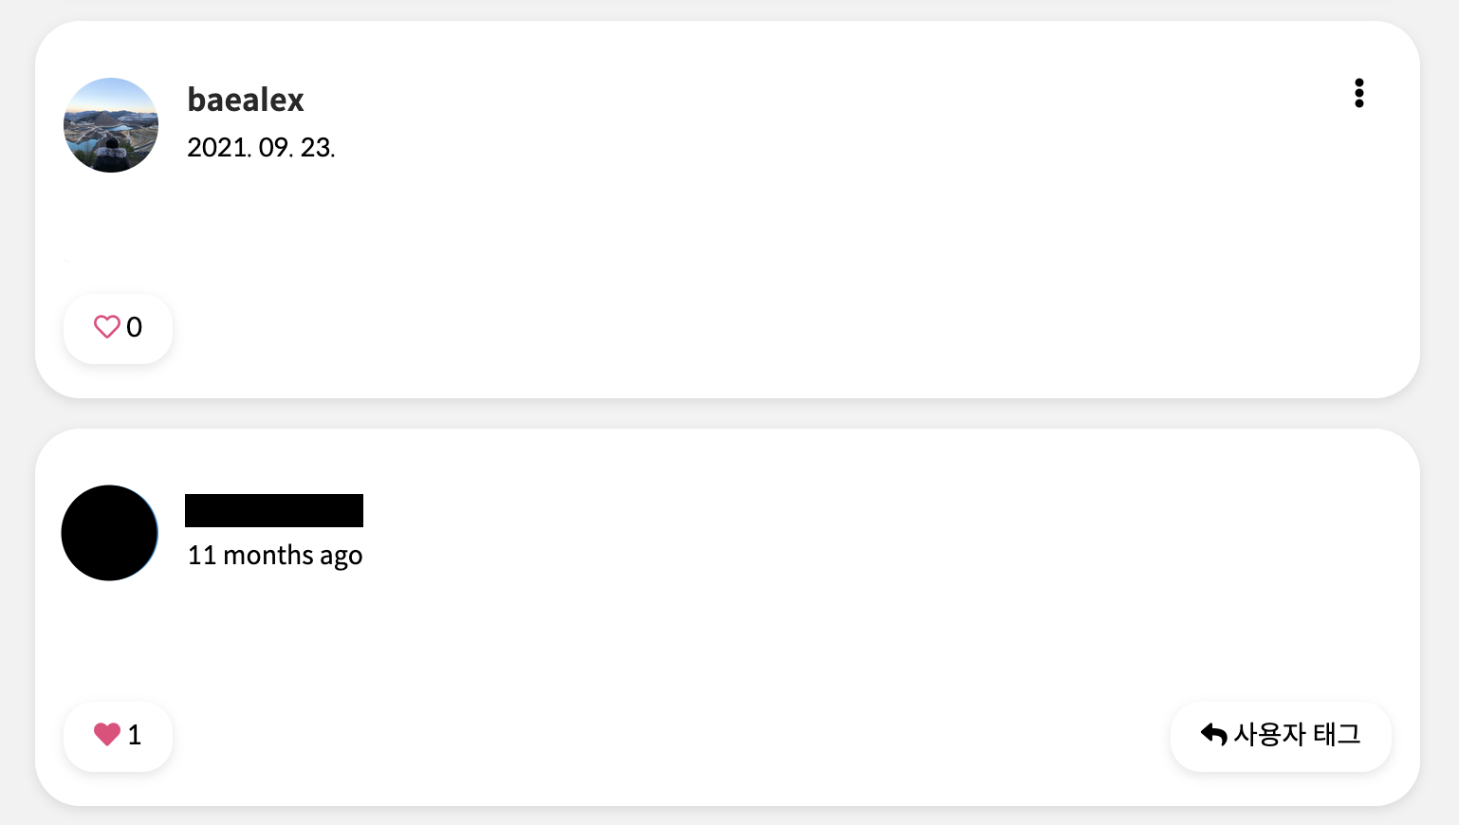Click the reply arrow icon
The width and height of the screenshot is (1459, 825).
coord(1213,734)
